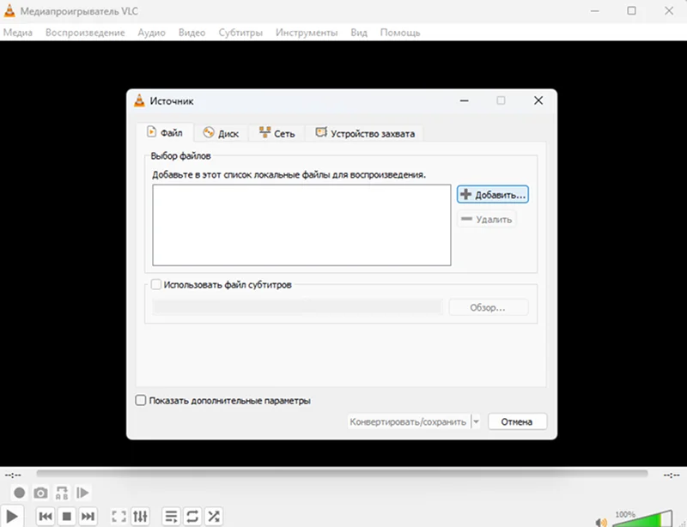Open the Медиа menu

coord(18,33)
